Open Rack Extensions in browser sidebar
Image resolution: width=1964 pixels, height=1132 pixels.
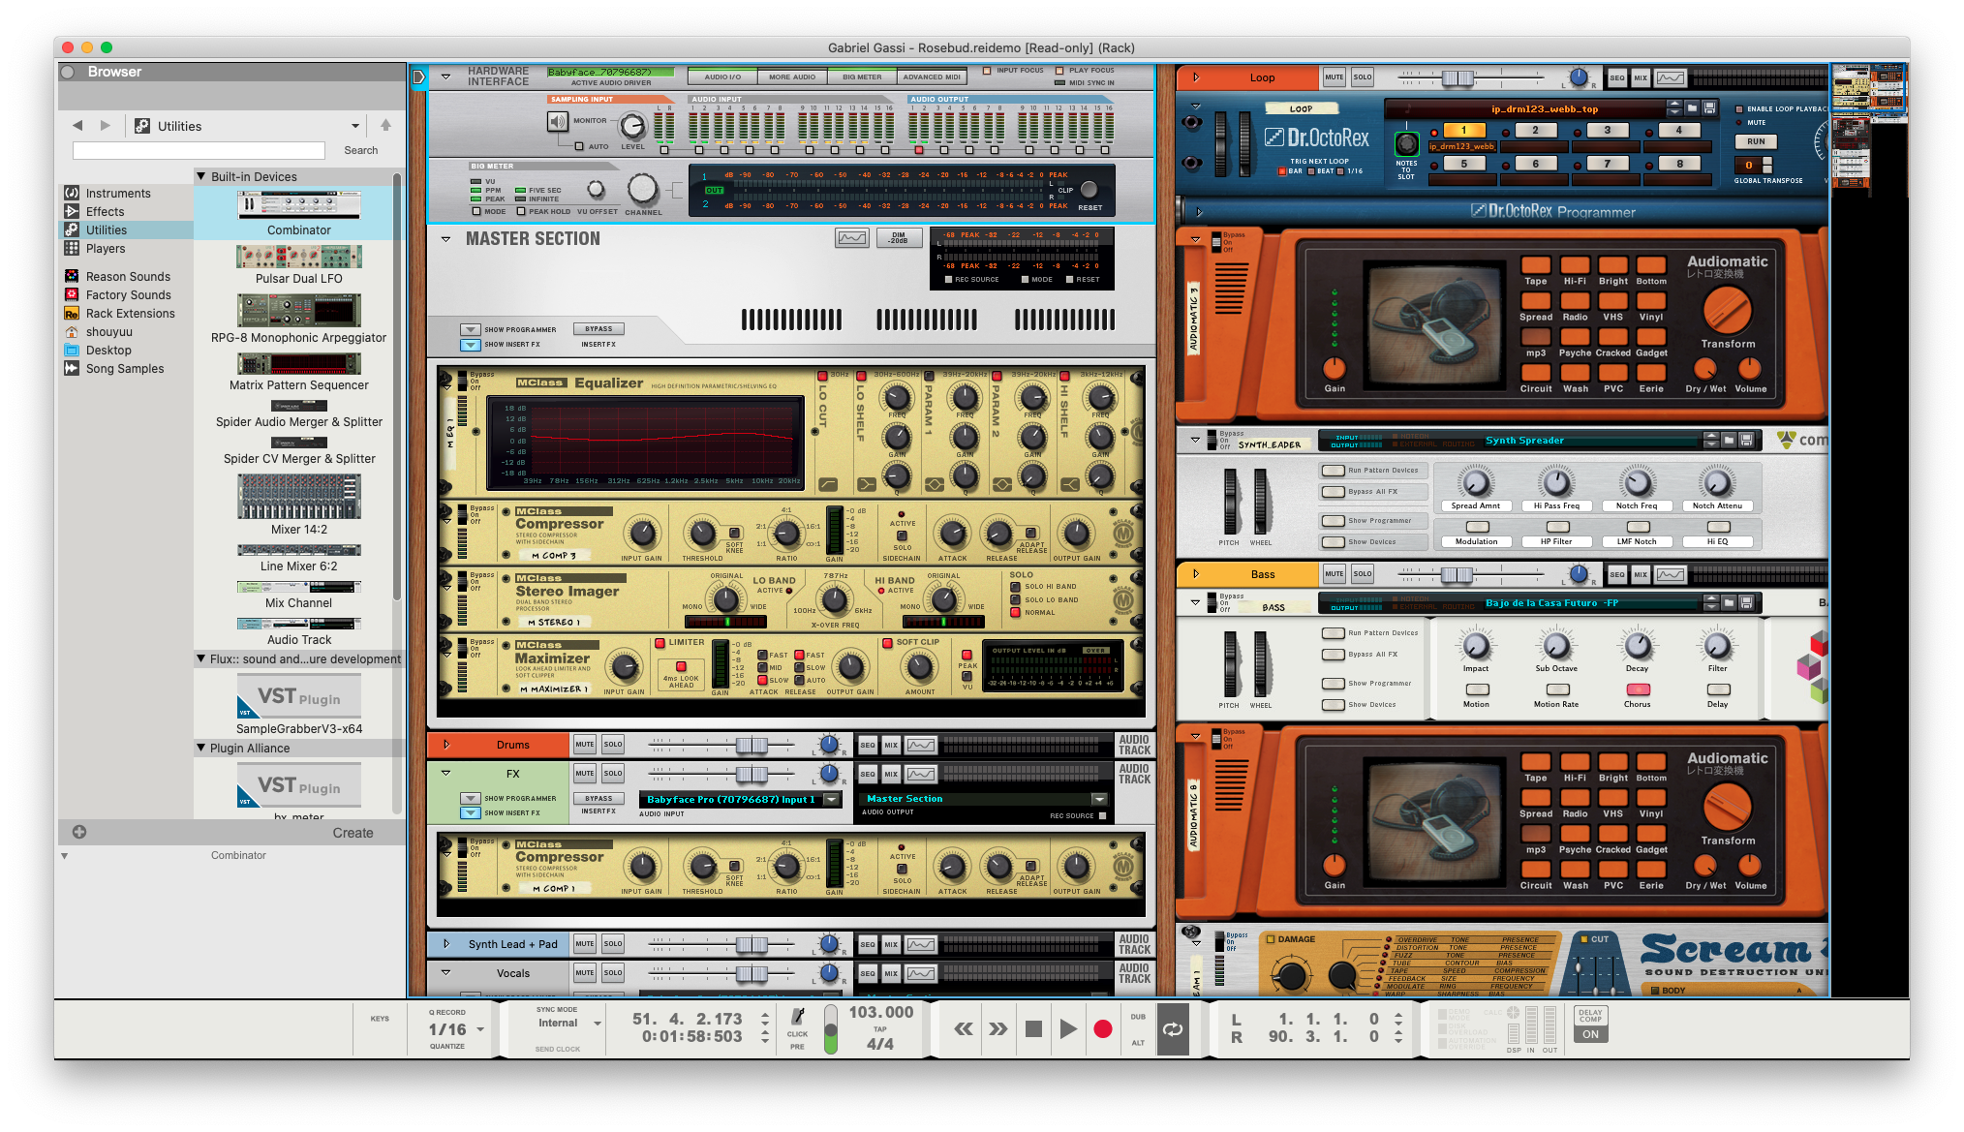point(130,314)
